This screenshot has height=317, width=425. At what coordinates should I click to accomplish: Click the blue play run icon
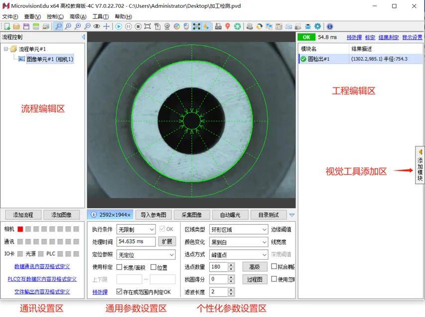point(119,26)
